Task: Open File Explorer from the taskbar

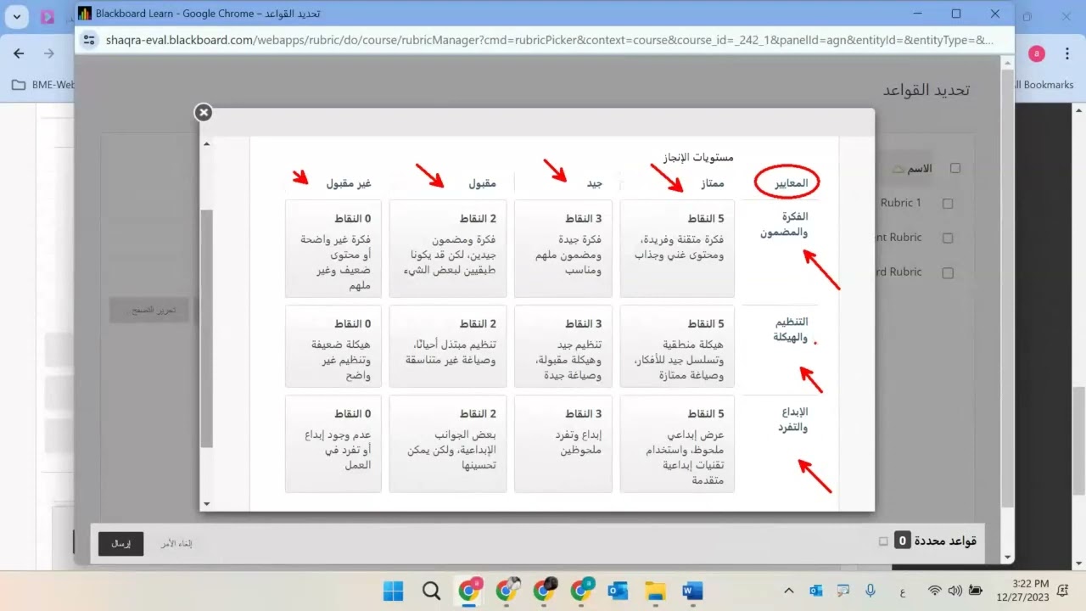Action: (655, 591)
